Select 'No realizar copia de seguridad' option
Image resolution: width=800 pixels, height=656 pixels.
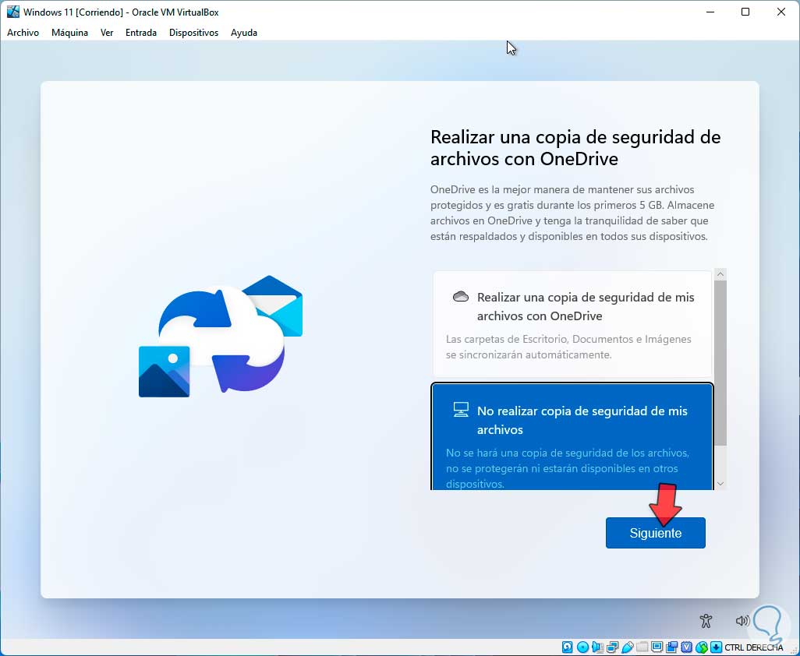click(x=572, y=436)
